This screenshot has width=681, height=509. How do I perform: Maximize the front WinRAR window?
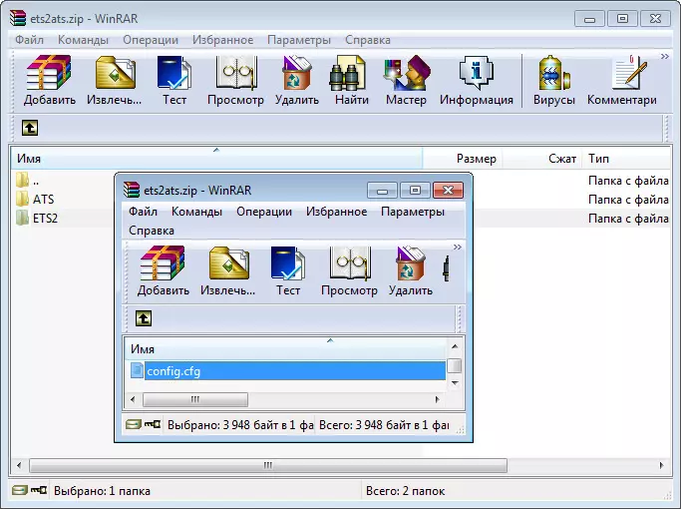pos(415,190)
